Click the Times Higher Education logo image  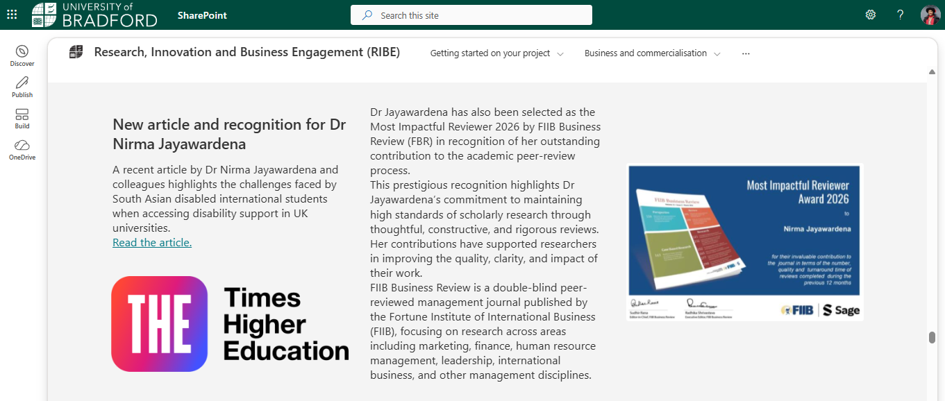(230, 324)
